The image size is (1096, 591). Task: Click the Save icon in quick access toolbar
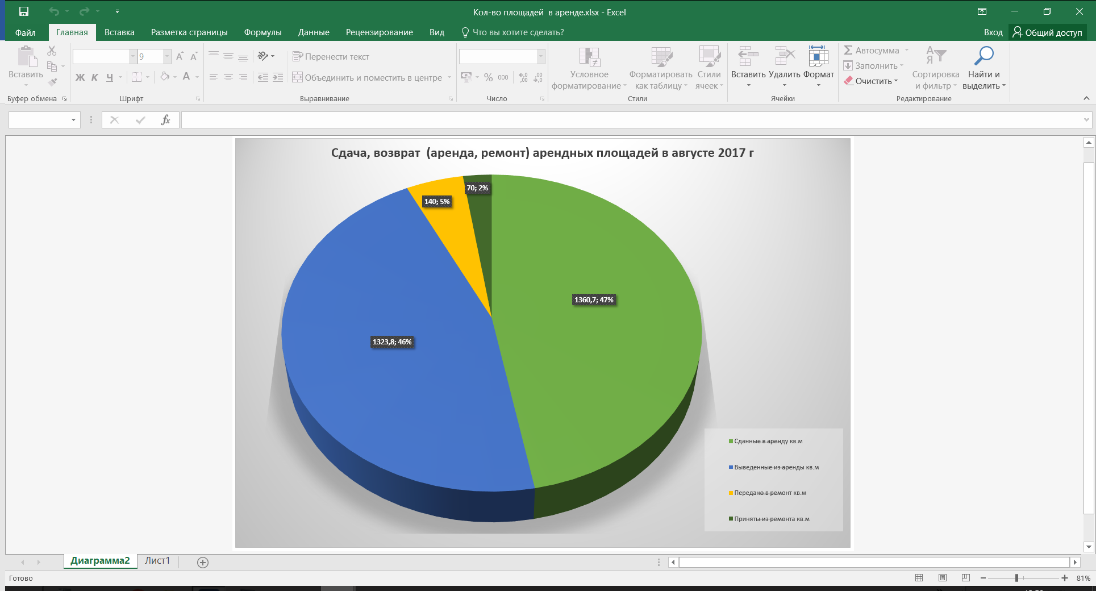(24, 11)
